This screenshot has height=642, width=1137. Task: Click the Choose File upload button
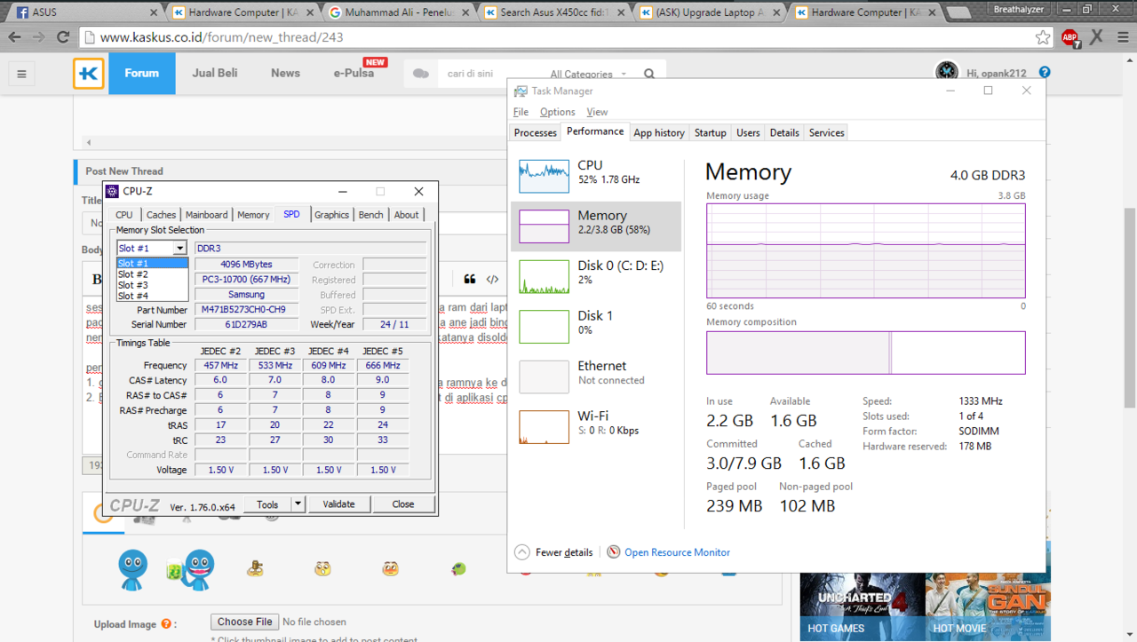[x=244, y=622]
